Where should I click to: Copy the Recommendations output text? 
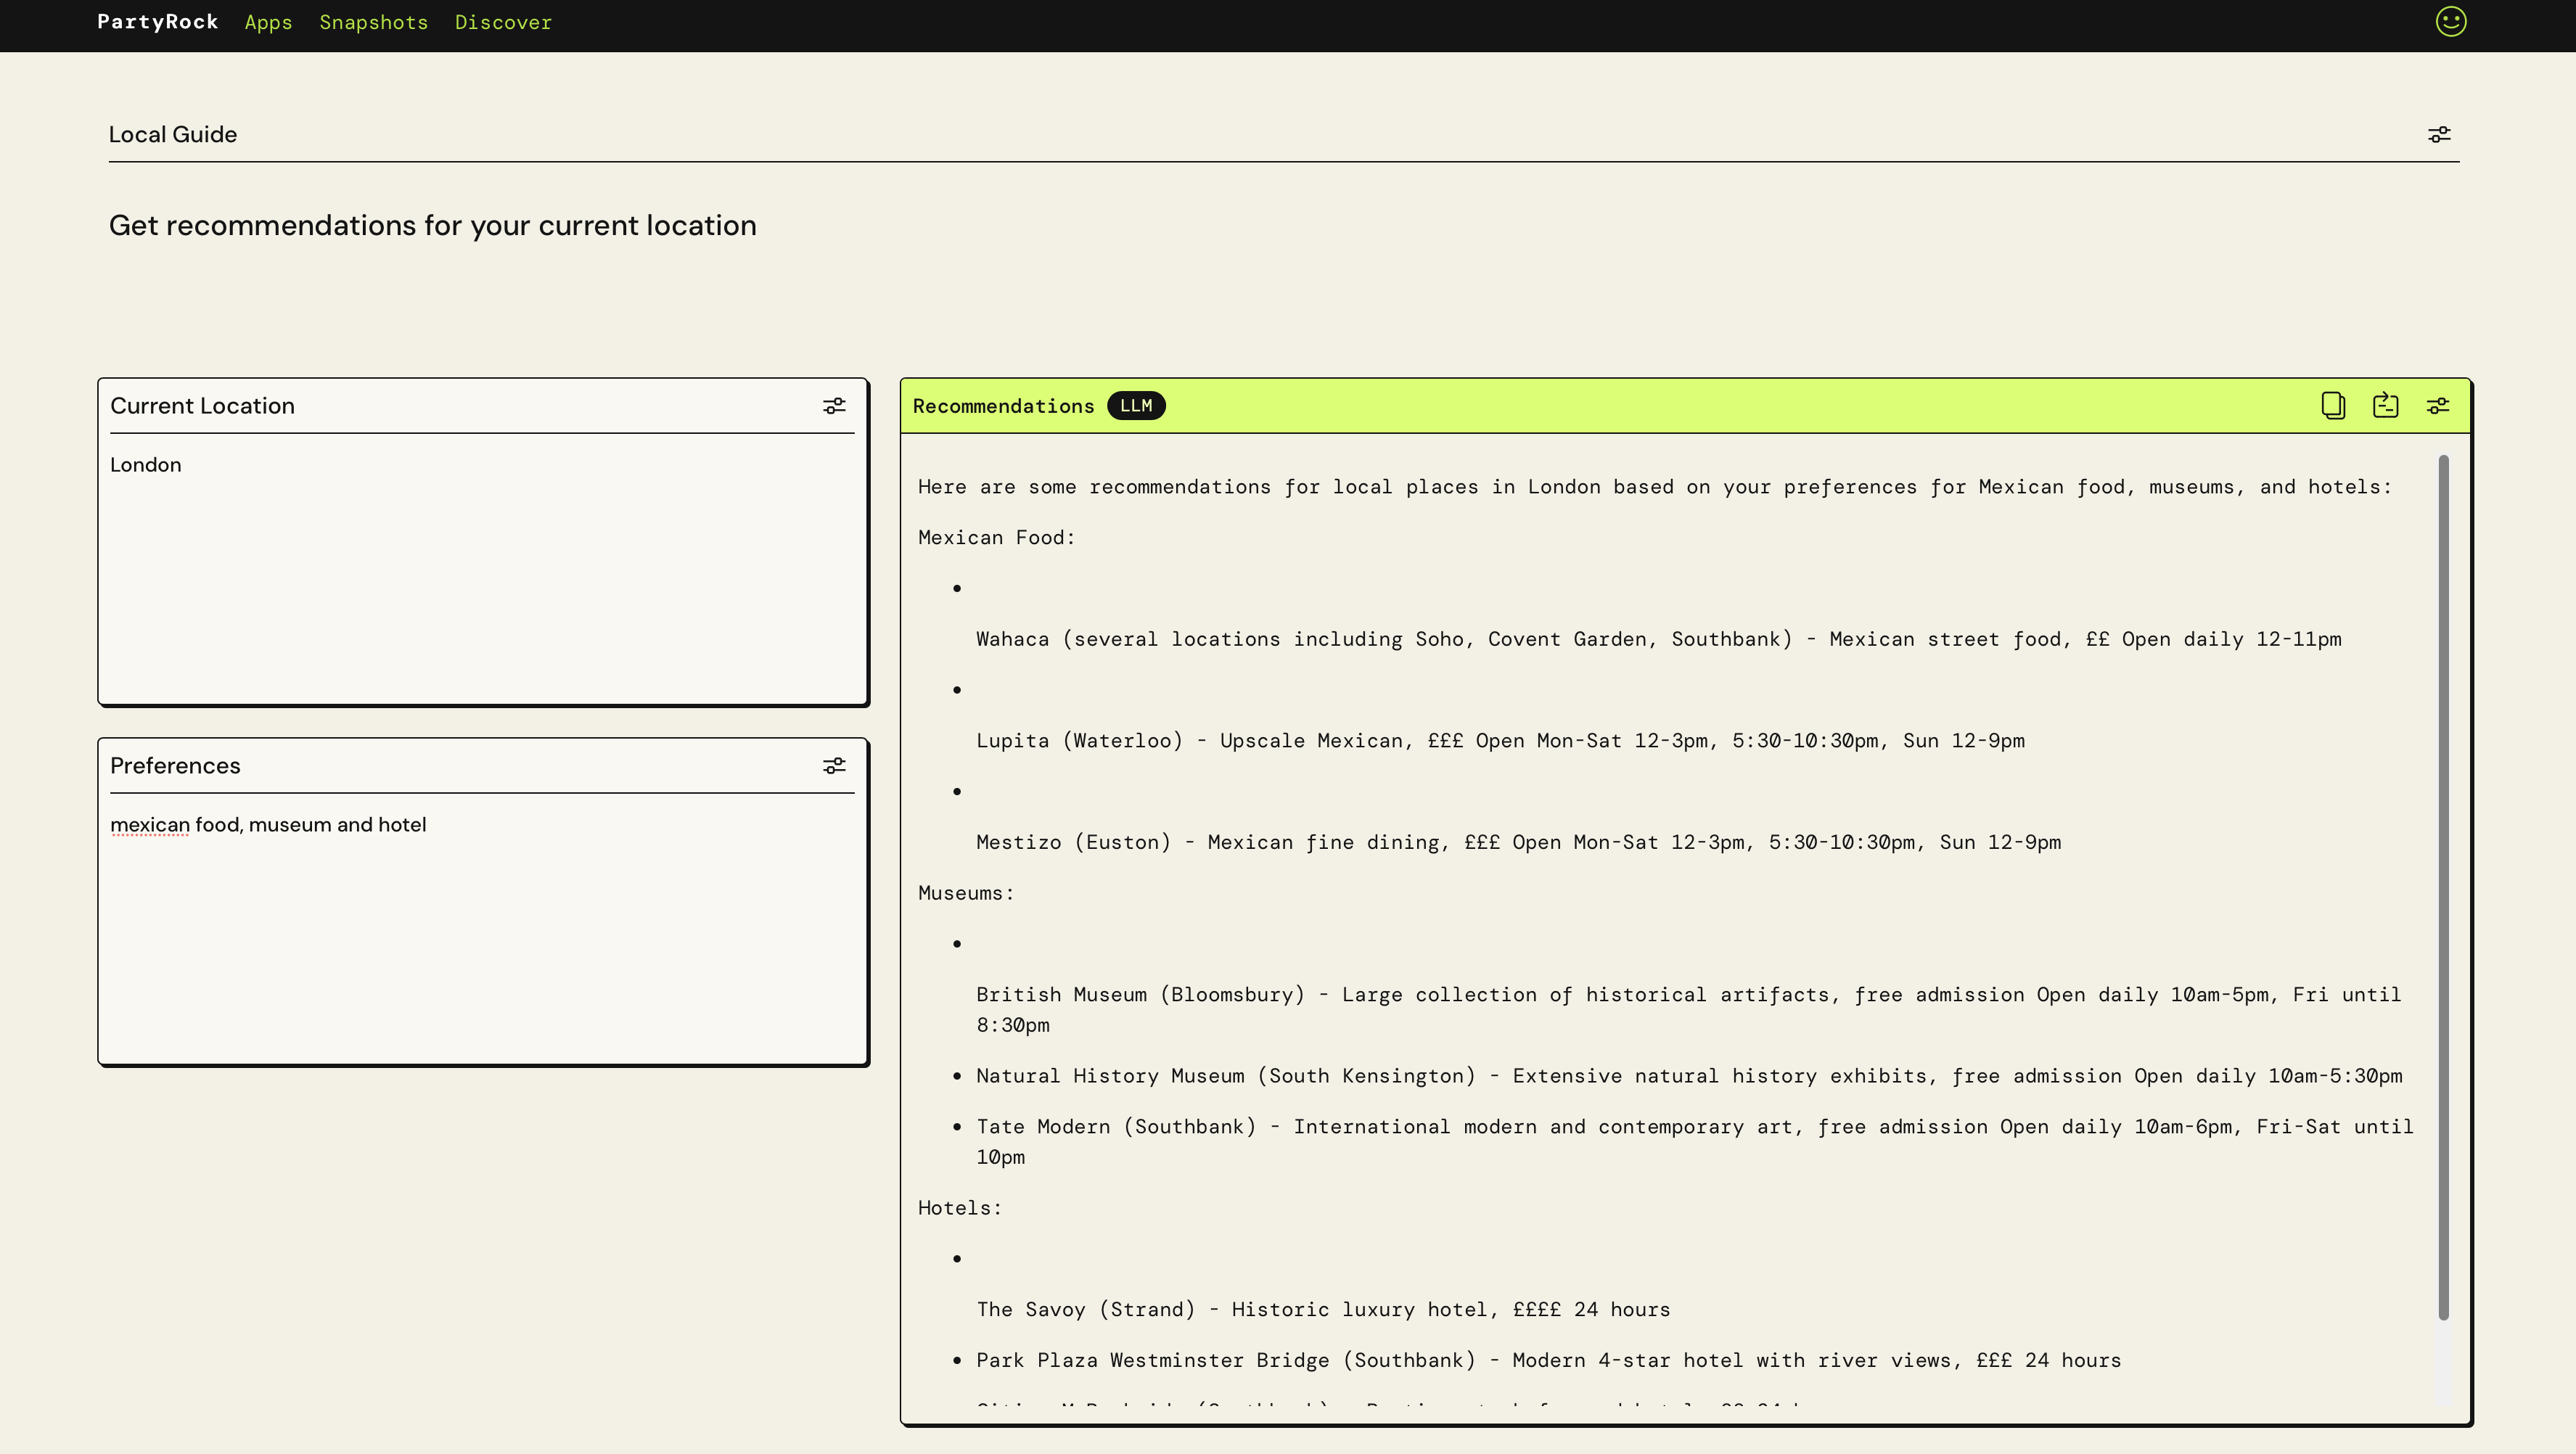pos(2332,405)
